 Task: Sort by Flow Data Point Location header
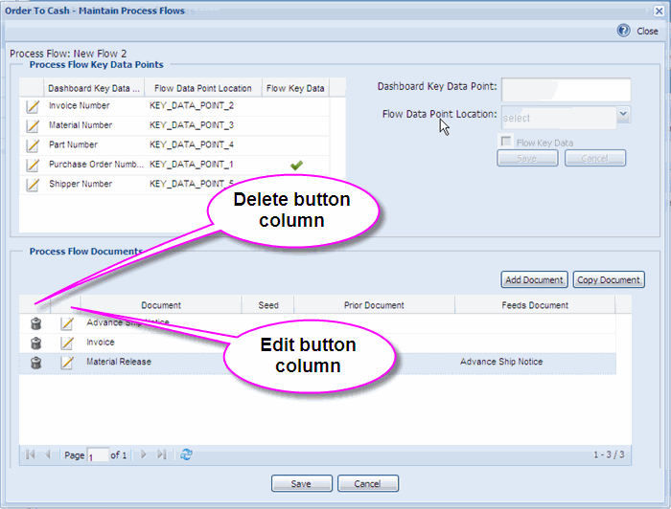pos(203,88)
